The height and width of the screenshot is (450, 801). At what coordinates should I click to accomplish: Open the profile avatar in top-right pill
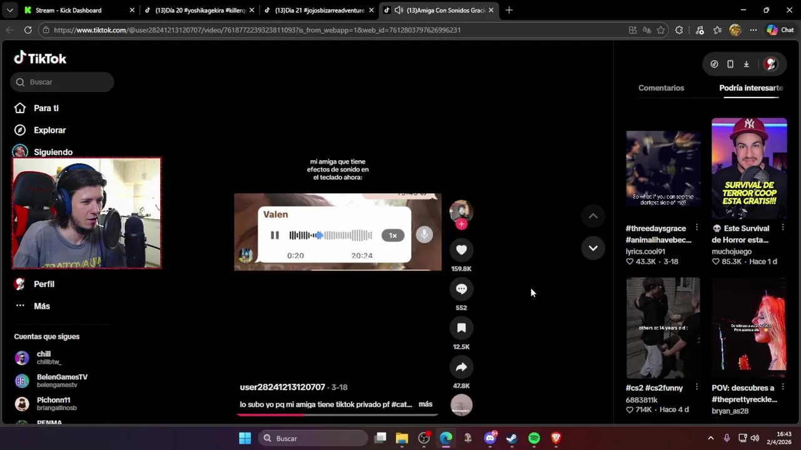770,64
